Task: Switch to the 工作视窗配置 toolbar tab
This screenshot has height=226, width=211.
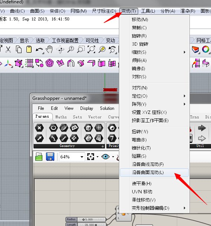Action: (65, 41)
